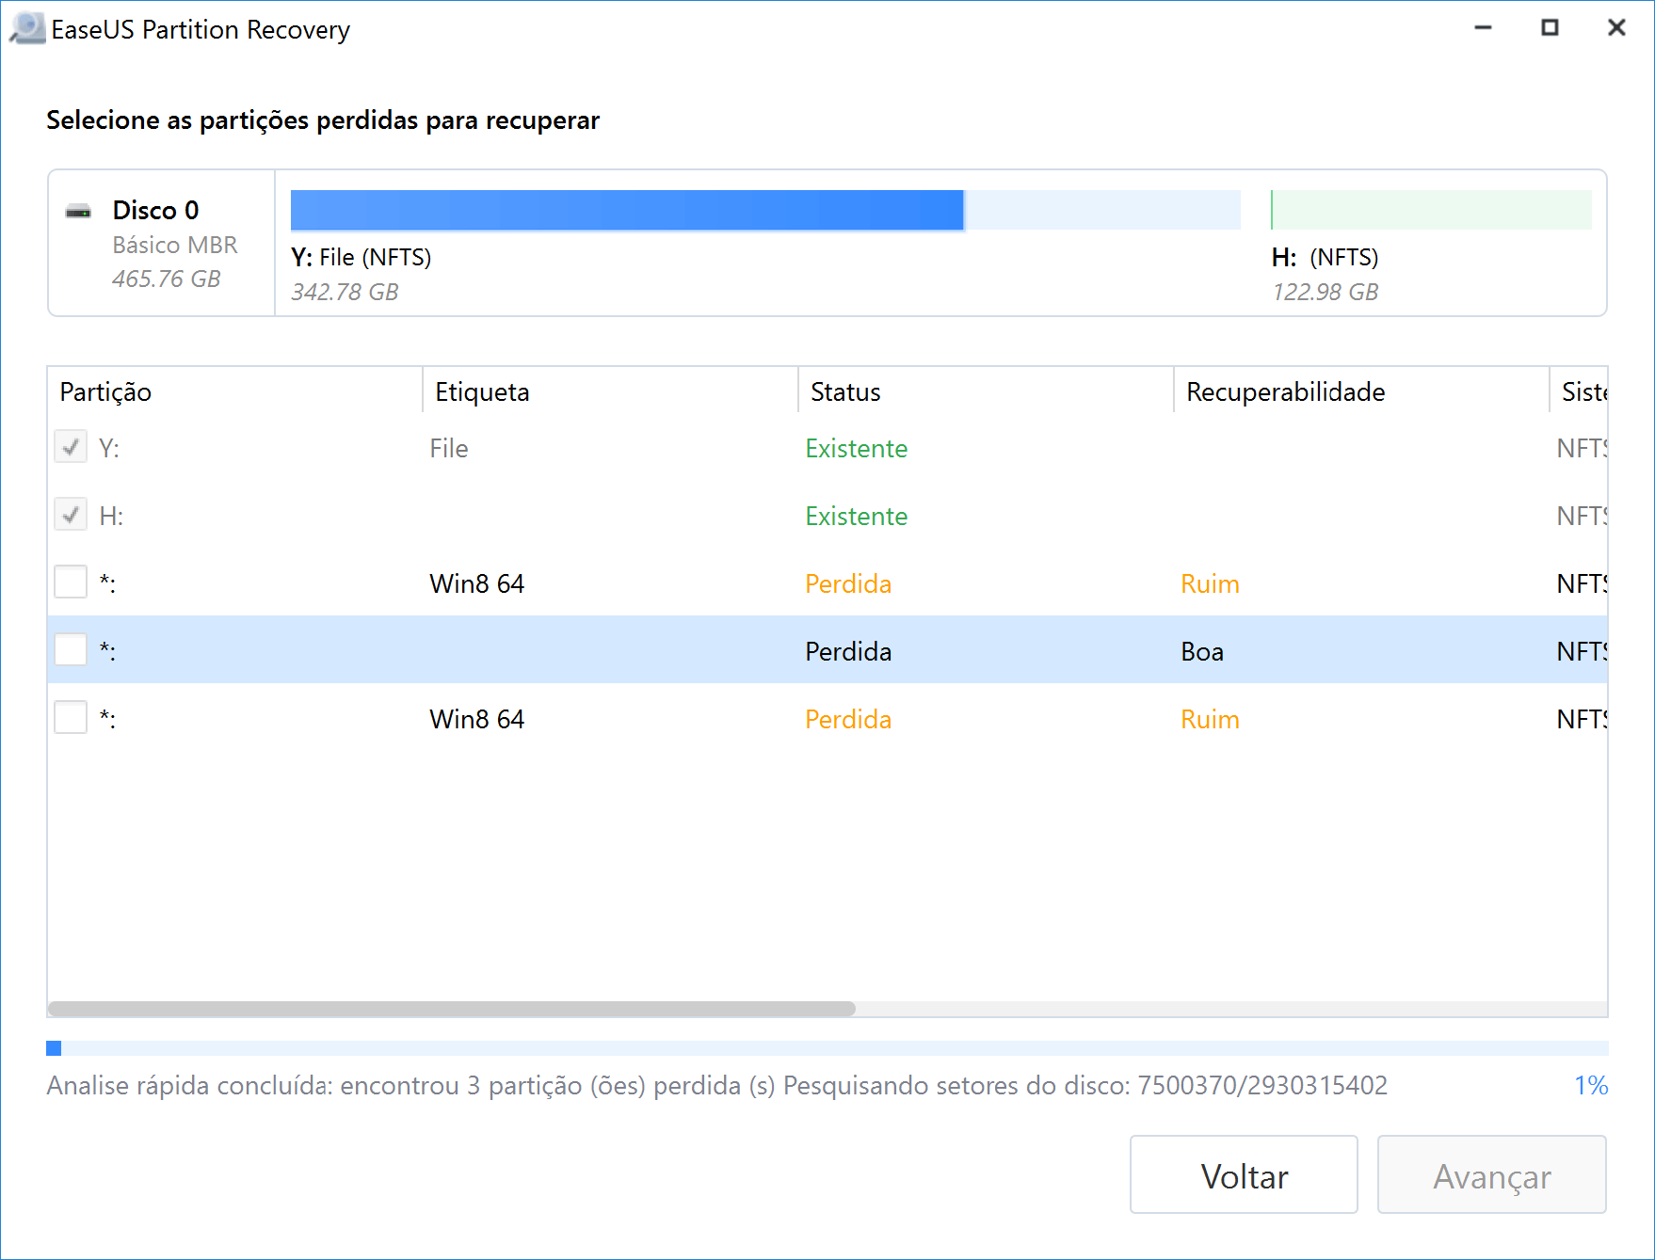Click Perdida status in the third row
Image resolution: width=1655 pixels, height=1260 pixels.
click(847, 583)
